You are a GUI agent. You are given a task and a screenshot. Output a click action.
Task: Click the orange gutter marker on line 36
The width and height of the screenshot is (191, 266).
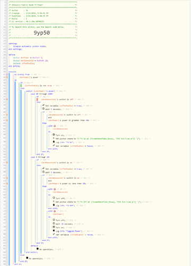7,99
